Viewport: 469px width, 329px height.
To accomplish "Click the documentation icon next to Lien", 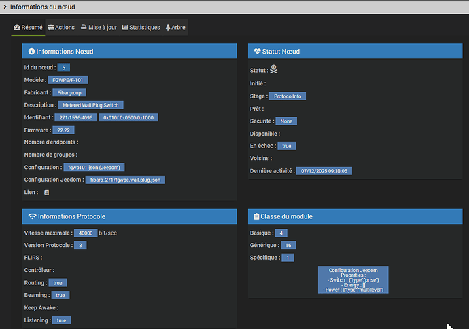I will 47,193.
